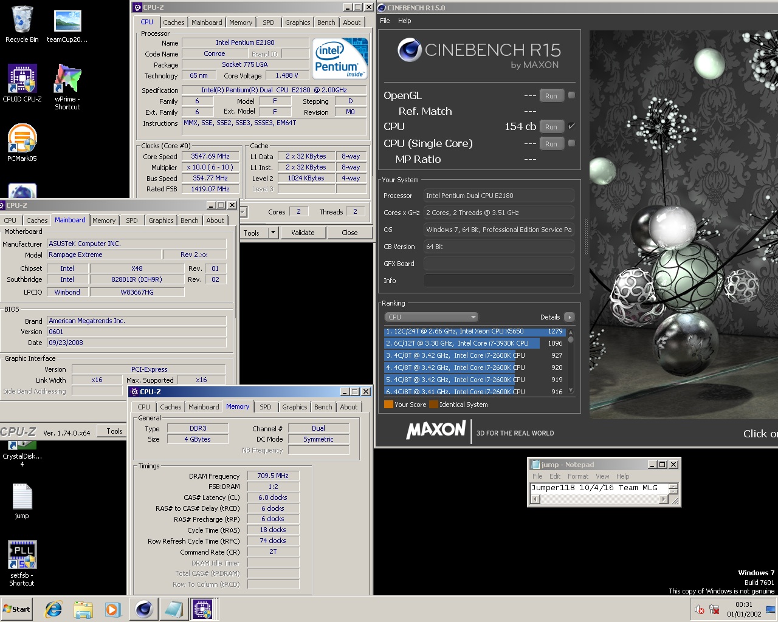Open Internet Explorer from the taskbar

pyautogui.click(x=53, y=609)
